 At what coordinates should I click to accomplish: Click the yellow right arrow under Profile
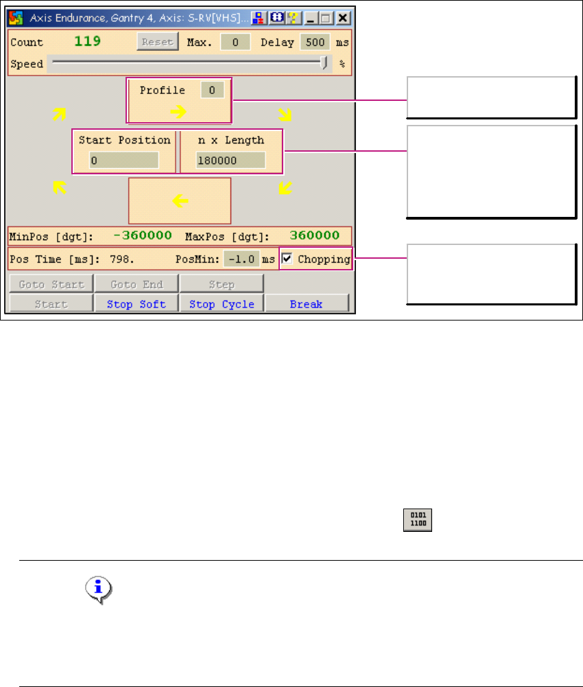click(179, 112)
